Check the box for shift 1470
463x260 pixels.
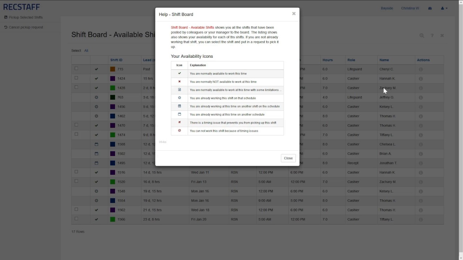coord(76,125)
